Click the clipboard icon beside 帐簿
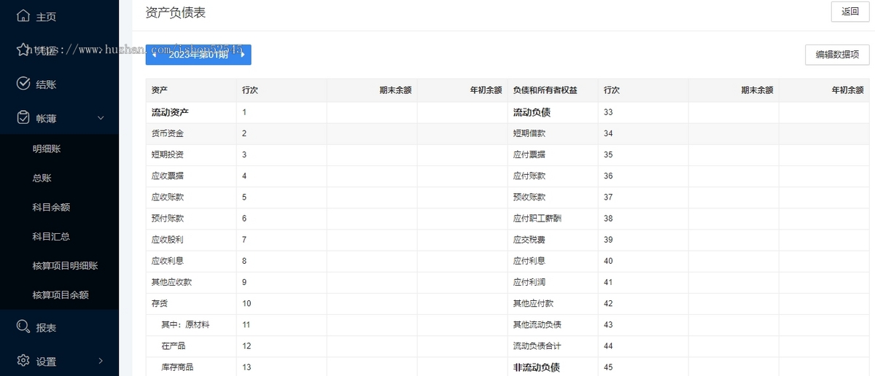875x376 pixels. [x=23, y=117]
